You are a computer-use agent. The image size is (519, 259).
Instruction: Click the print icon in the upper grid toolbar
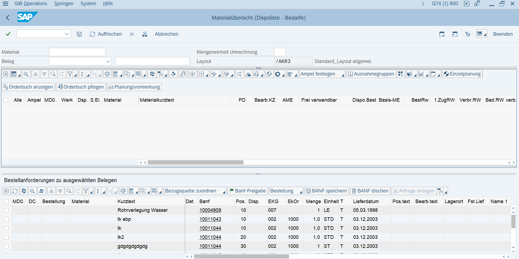click(x=107, y=74)
